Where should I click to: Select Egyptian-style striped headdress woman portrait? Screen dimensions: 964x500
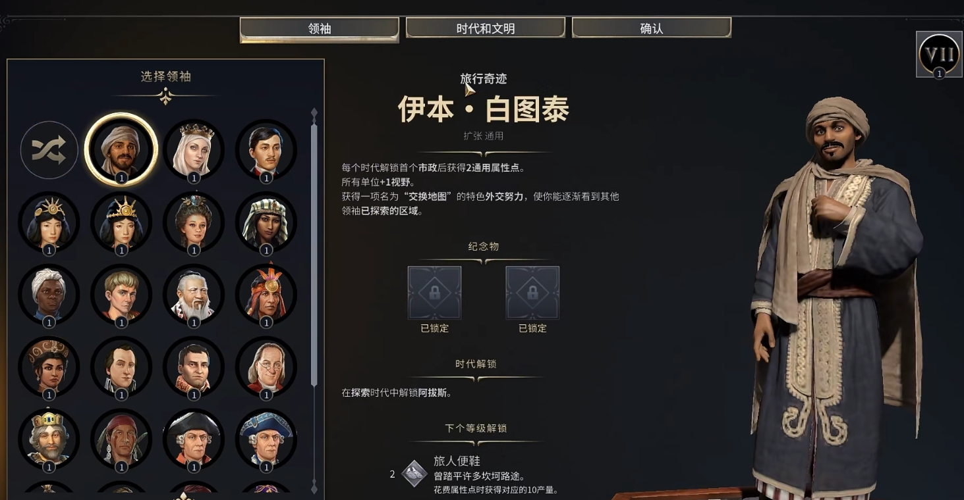point(266,222)
